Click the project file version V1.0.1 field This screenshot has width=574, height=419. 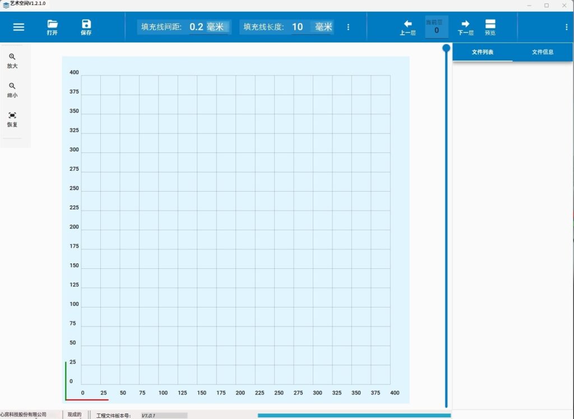tap(164, 416)
